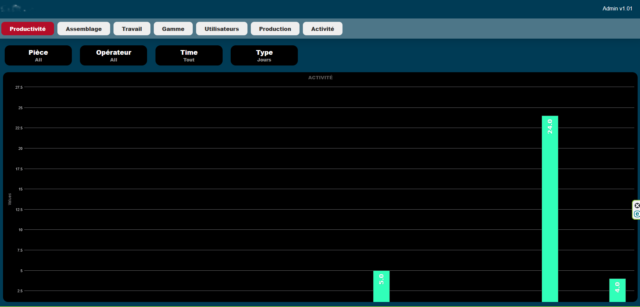This screenshot has width=640, height=307.
Task: Open the Pièce filter dropdown
Action: 38,55
